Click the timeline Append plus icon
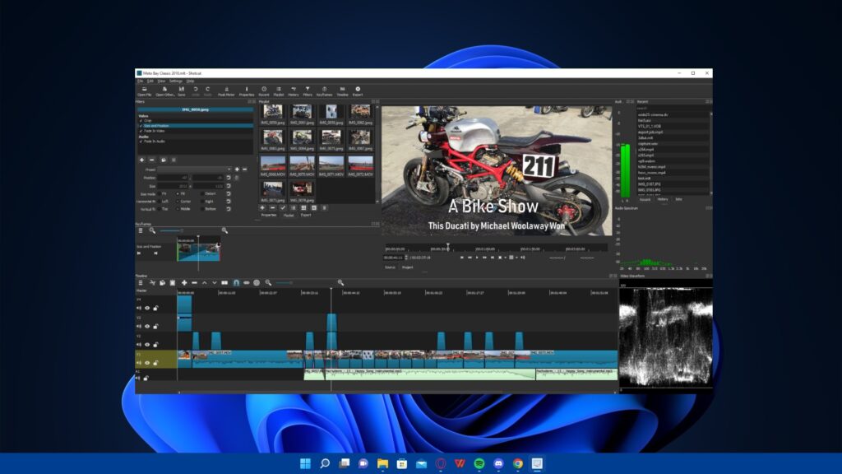Image resolution: width=842 pixels, height=474 pixels. tap(184, 283)
